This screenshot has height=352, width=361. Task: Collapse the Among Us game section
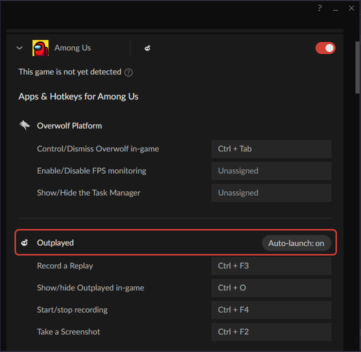tap(19, 48)
